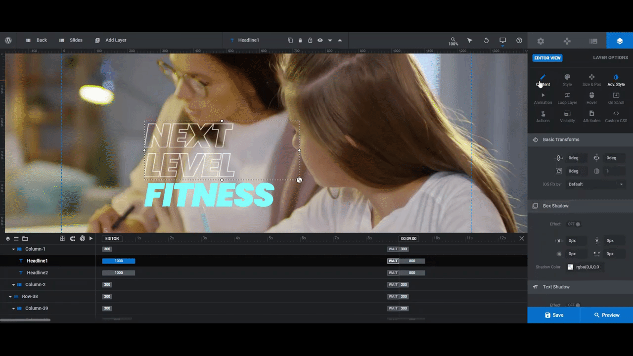
Task: Open the Hover options
Action: (x=591, y=98)
